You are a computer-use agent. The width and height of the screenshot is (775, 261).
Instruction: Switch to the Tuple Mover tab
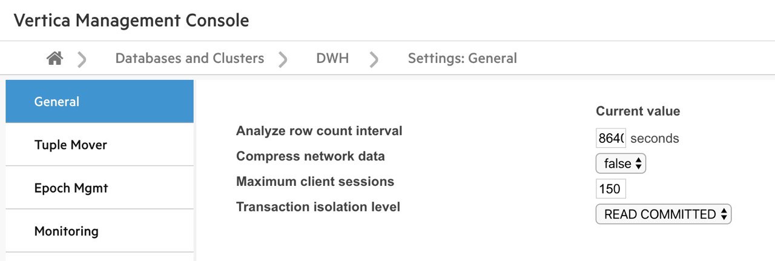click(99, 145)
